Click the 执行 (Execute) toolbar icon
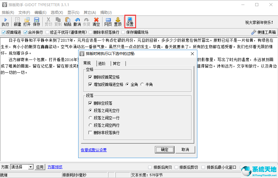The height and width of the screenshot is (178, 278). tap(6, 21)
